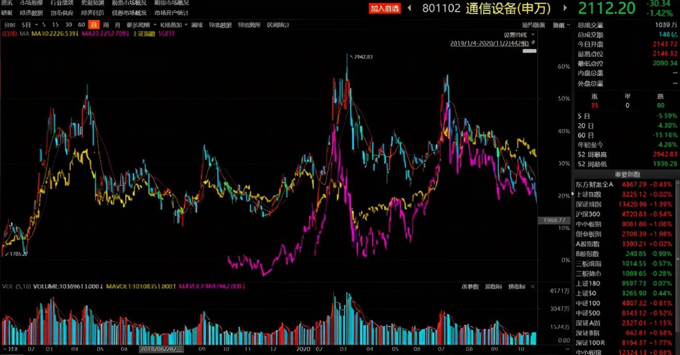
Task: Select 沪深300 in the index list
Action: 588,214
